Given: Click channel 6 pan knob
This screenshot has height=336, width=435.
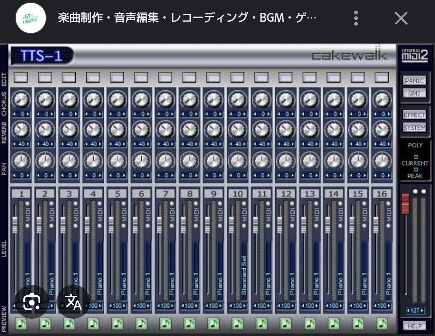Looking at the screenshot, I should click(141, 161).
